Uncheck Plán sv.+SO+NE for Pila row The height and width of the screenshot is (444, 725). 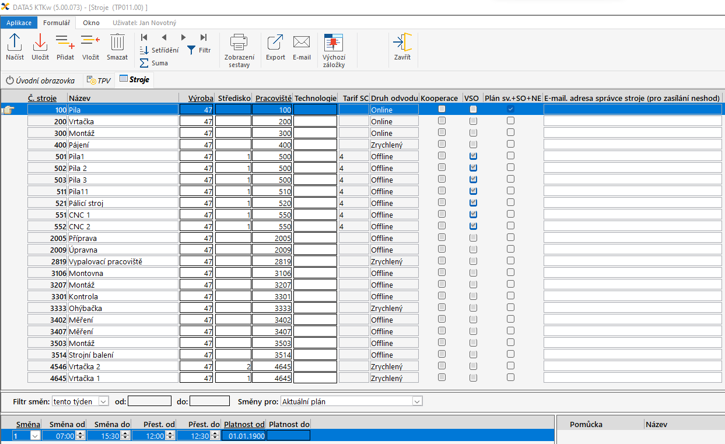(x=510, y=109)
